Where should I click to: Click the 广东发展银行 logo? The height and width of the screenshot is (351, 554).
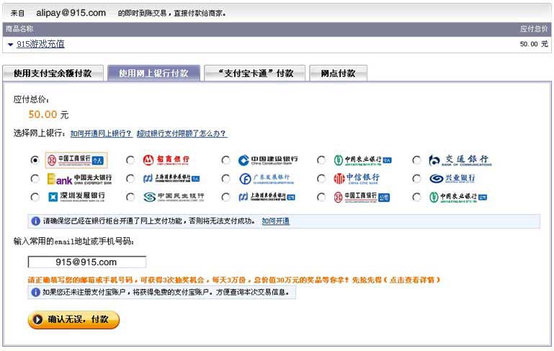(267, 179)
